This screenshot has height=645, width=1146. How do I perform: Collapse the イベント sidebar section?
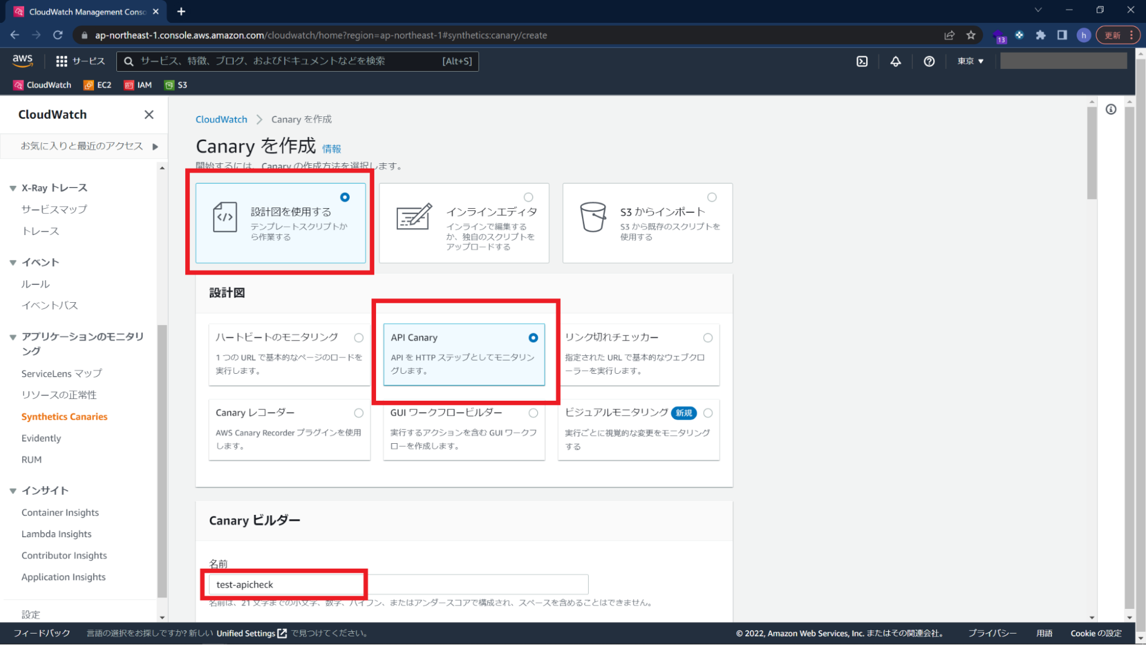coord(13,263)
